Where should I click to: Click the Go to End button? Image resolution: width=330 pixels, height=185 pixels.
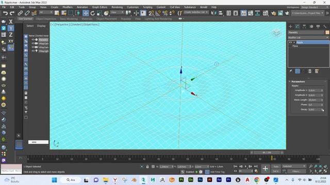tap(256, 166)
